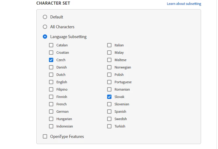
Task: Enable the OpenType Features checkbox
Action: click(x=45, y=136)
